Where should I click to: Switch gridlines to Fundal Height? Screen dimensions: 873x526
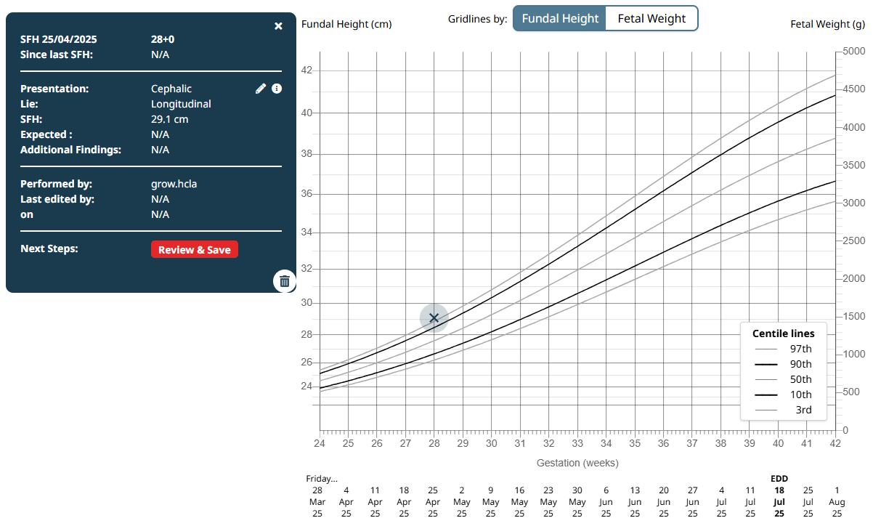[560, 19]
